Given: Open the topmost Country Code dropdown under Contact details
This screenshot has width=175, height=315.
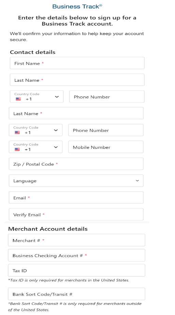Looking at the screenshot, I should click(36, 96).
